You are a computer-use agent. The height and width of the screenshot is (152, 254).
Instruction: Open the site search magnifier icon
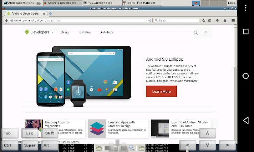(196, 33)
